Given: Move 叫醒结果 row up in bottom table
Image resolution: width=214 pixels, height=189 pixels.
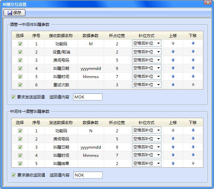Looking at the screenshot, I should click(173, 163).
